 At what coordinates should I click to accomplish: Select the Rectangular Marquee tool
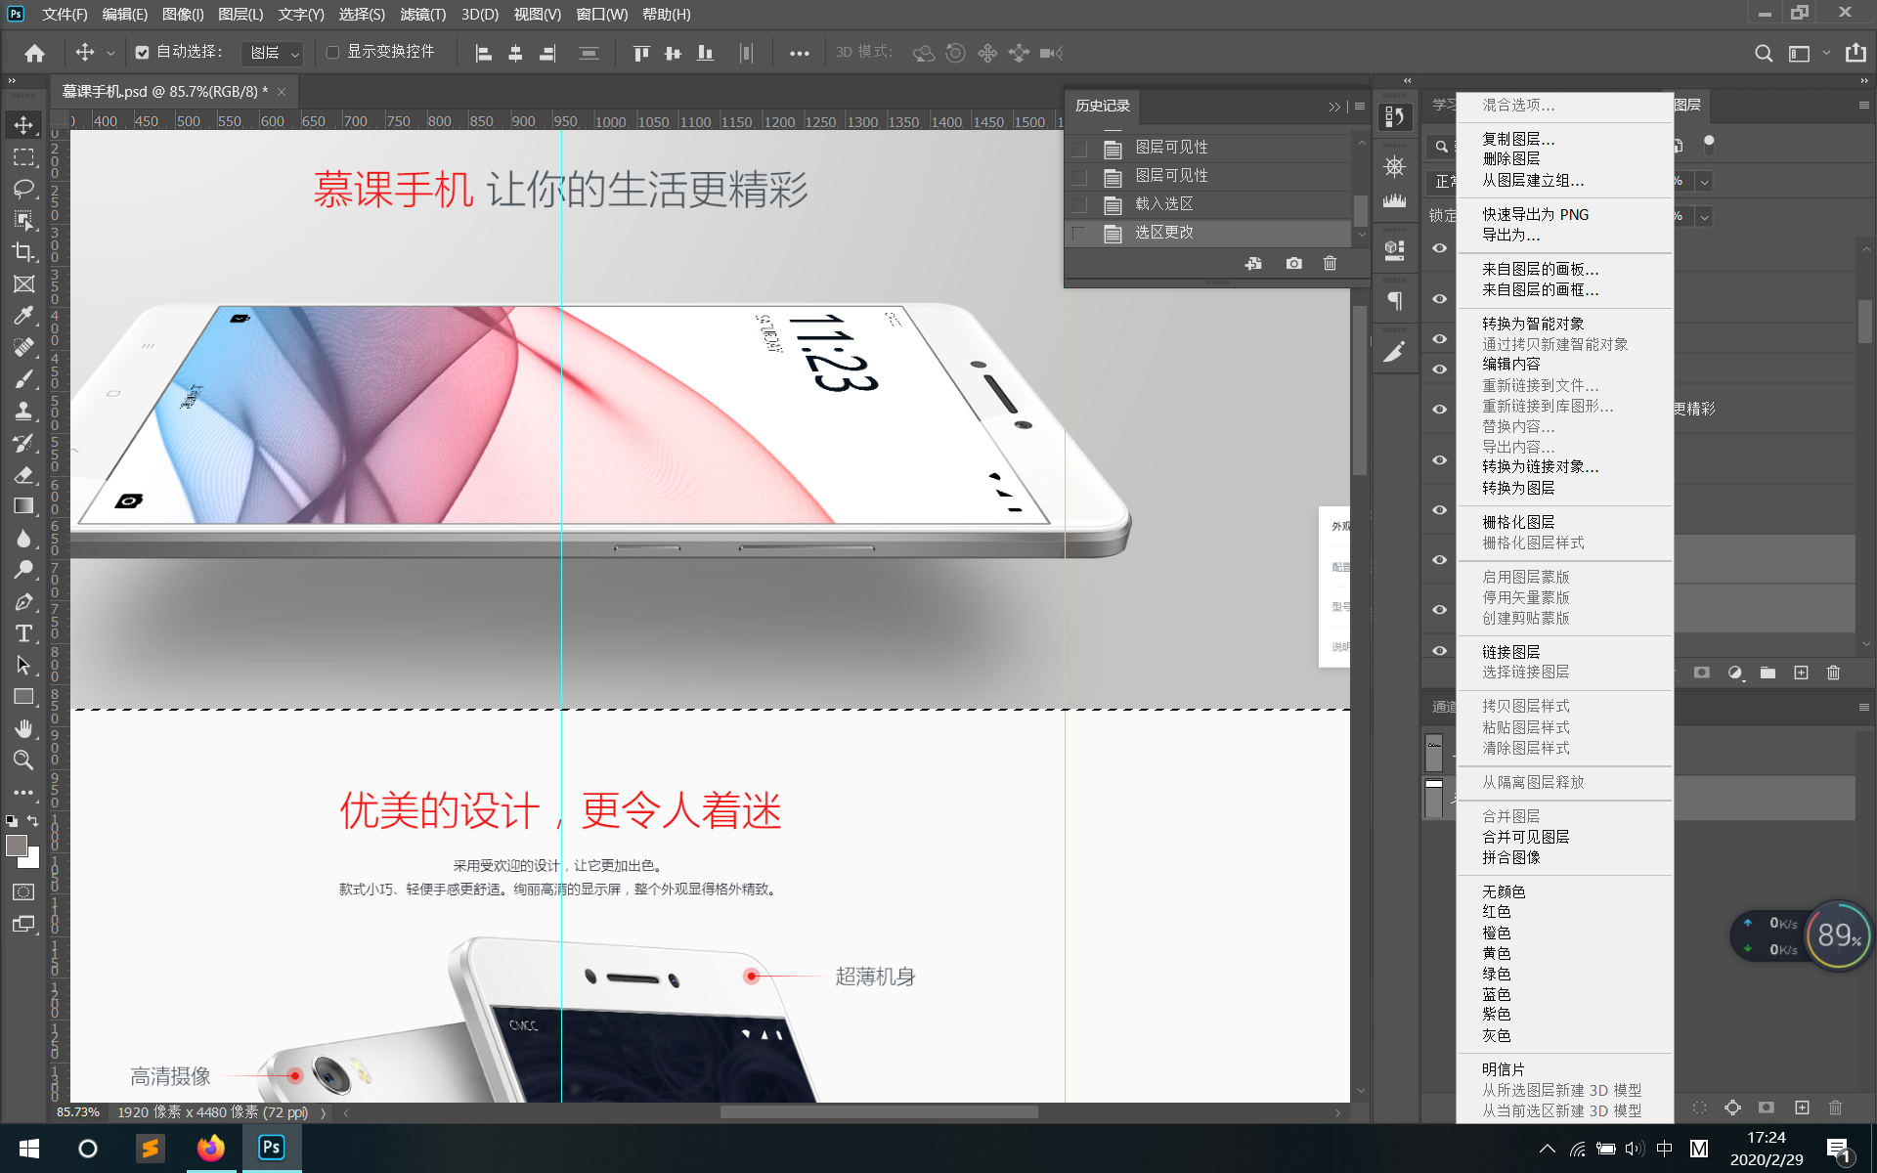pyautogui.click(x=23, y=157)
